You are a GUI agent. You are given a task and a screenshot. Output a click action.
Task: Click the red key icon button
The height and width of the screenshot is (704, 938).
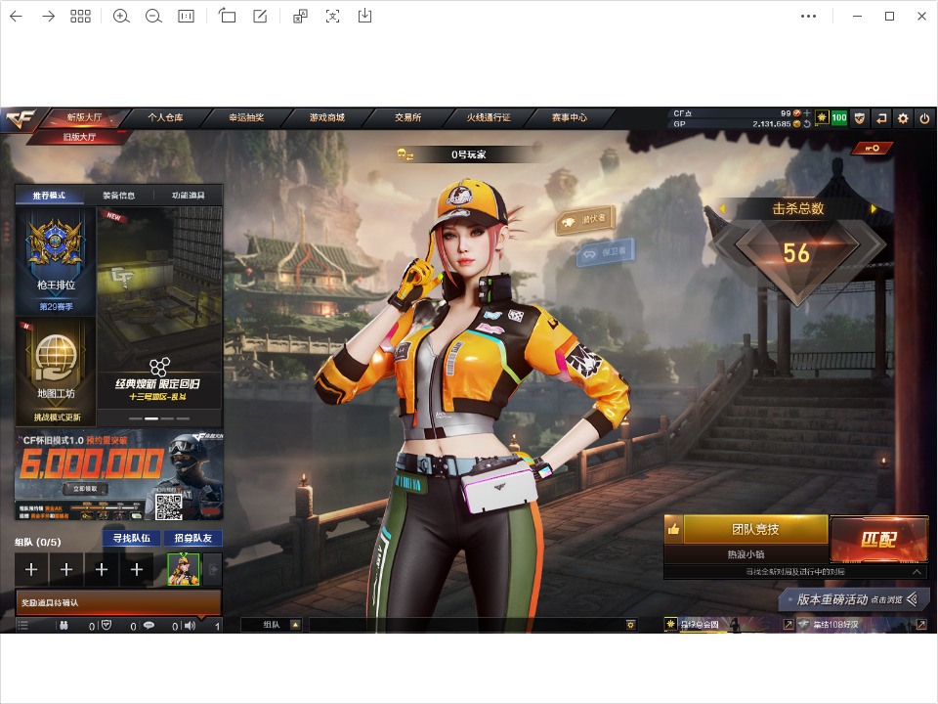[x=873, y=148]
